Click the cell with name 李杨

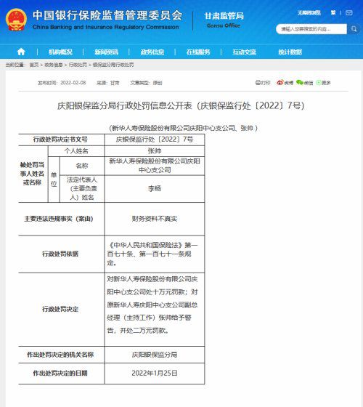click(x=155, y=188)
